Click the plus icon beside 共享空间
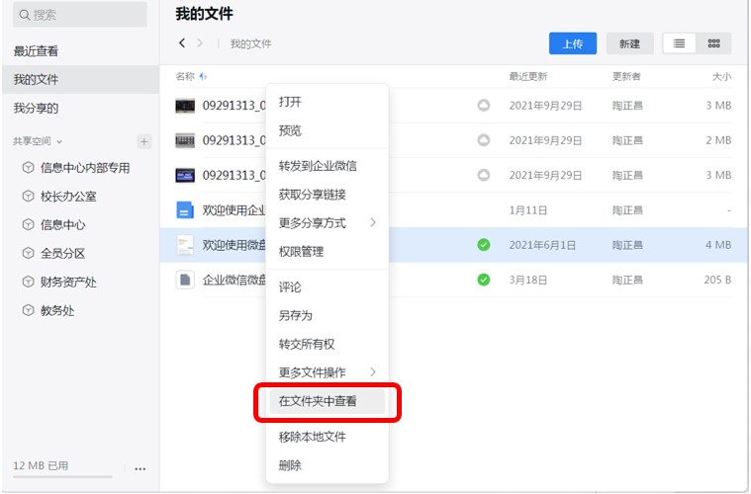Viewport: 751px width, 494px height. click(143, 141)
